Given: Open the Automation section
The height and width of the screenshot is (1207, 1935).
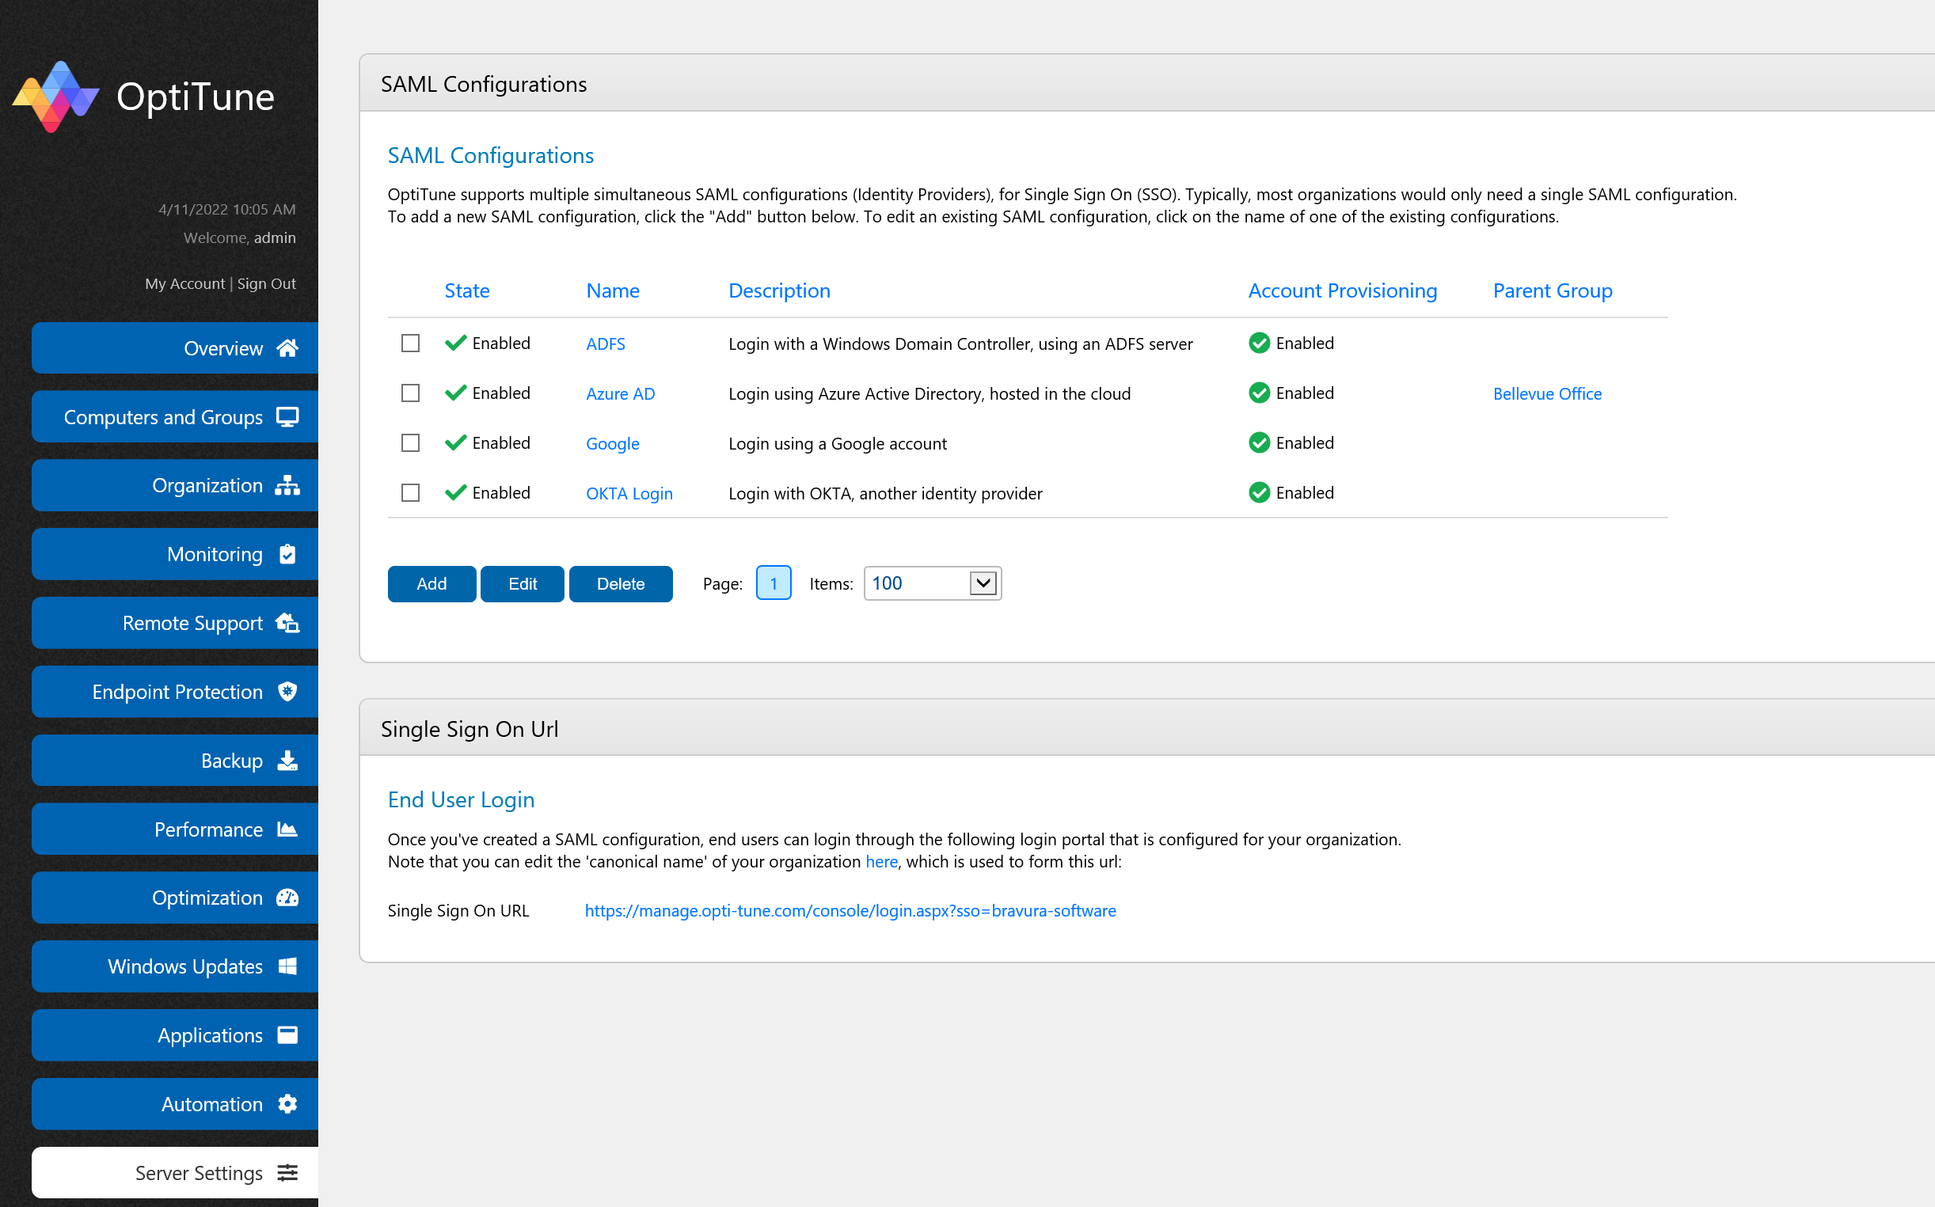Looking at the screenshot, I should [x=175, y=1104].
